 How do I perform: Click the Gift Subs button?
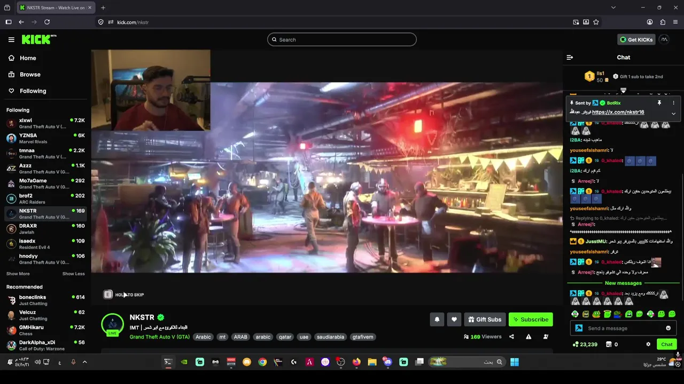[x=485, y=319]
